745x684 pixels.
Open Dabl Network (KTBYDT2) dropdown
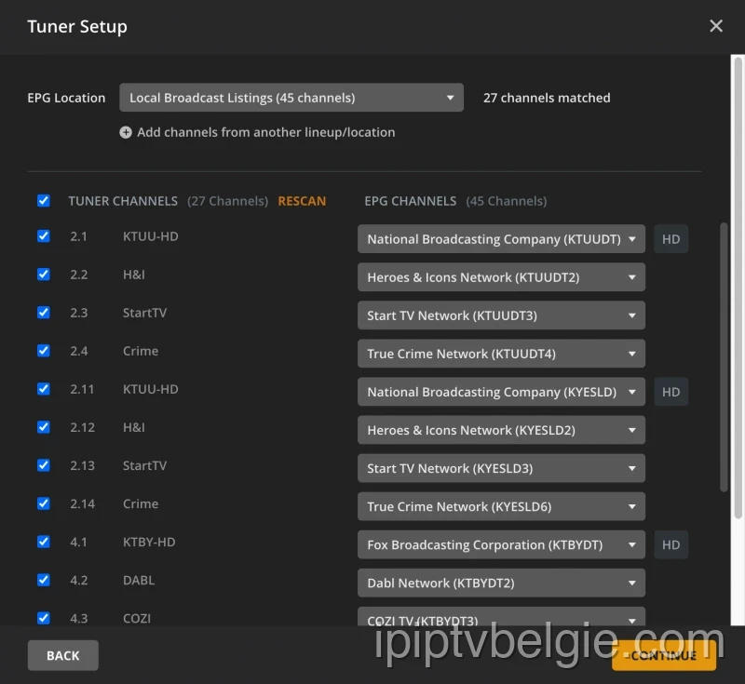tap(501, 583)
